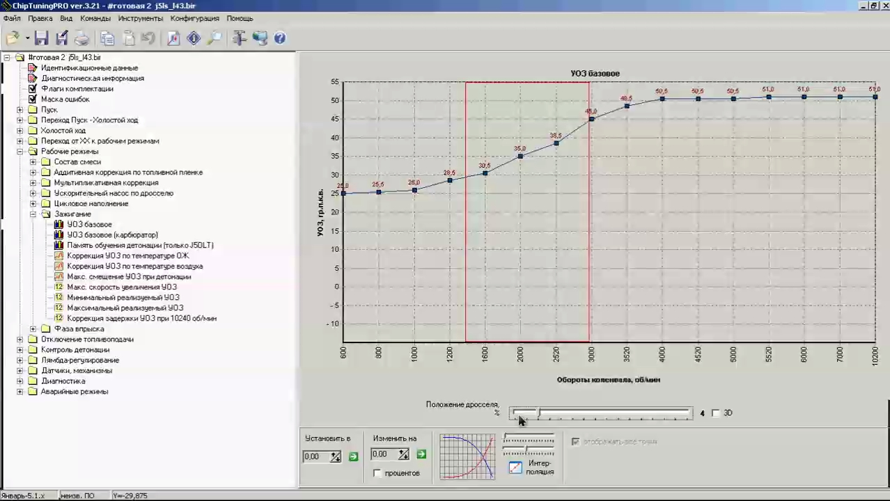The height and width of the screenshot is (501, 890).
Task: Tick the процентов checkbox
Action: point(377,473)
